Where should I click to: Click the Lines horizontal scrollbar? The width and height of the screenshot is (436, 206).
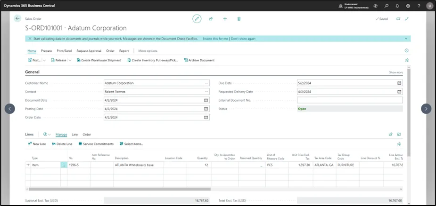pyautogui.click(x=120, y=189)
